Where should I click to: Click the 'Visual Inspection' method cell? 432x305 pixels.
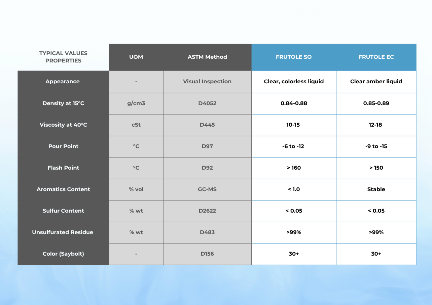coord(207,82)
